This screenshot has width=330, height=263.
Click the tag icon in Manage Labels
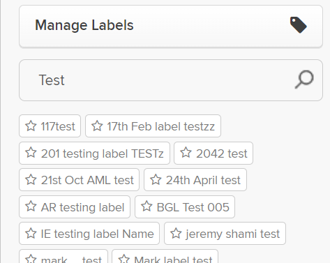(x=299, y=25)
